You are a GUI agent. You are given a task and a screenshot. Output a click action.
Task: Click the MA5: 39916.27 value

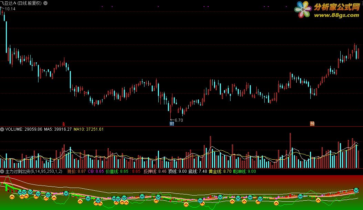pos(58,129)
